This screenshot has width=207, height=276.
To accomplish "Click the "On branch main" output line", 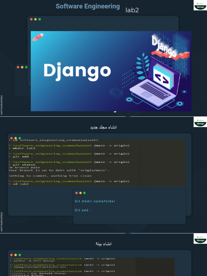I will click(x=24, y=168).
